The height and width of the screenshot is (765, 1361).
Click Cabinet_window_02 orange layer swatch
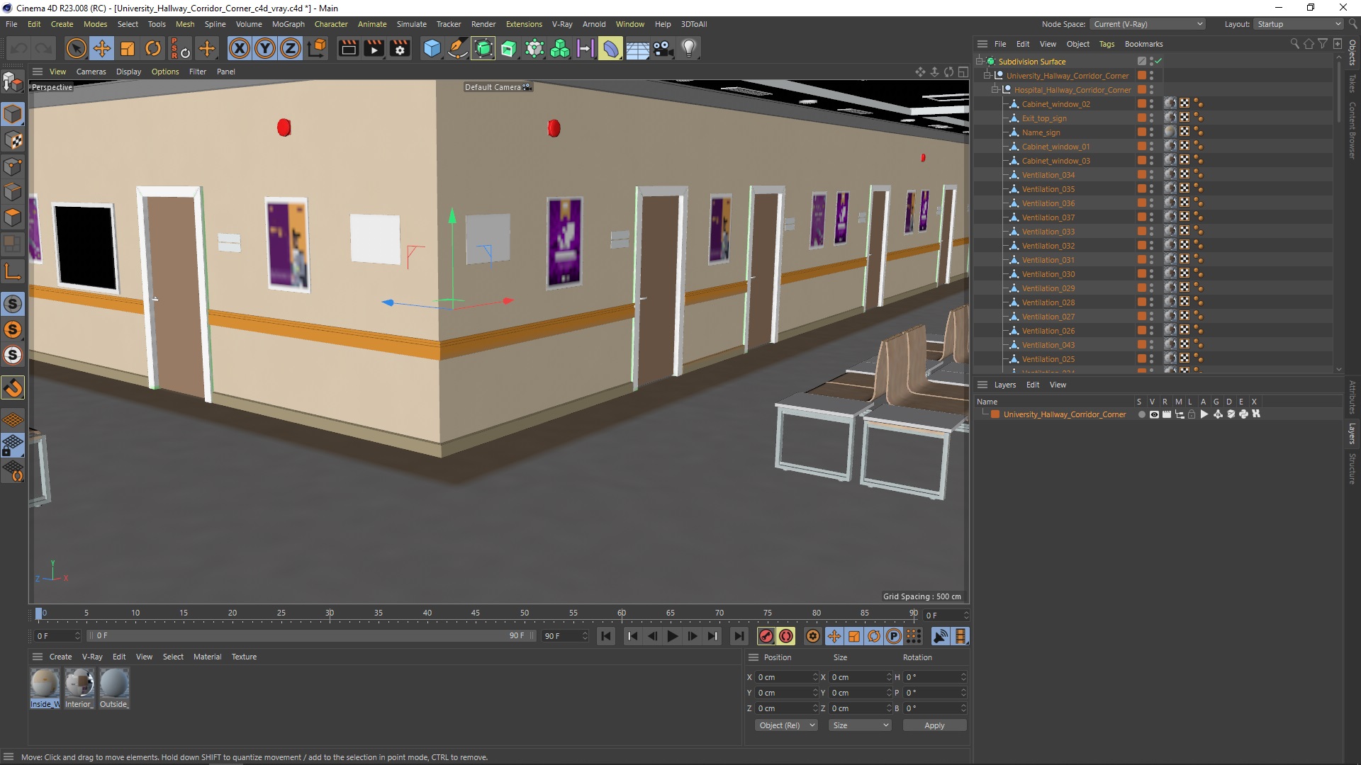pyautogui.click(x=1141, y=104)
